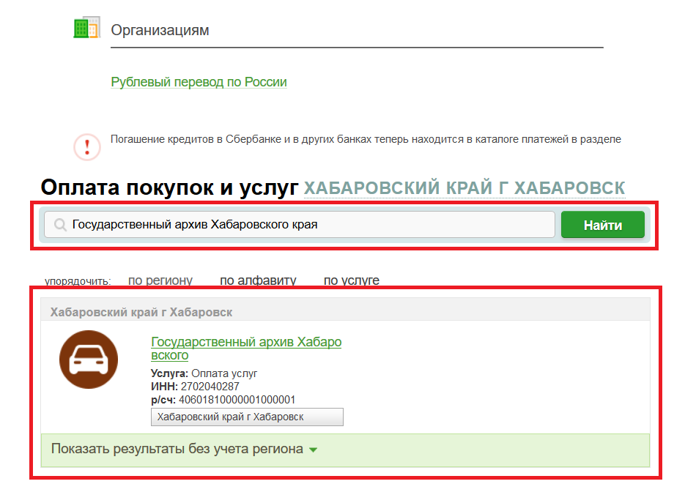Click the ИНН value 2702040287
685x484 pixels.
click(x=210, y=387)
